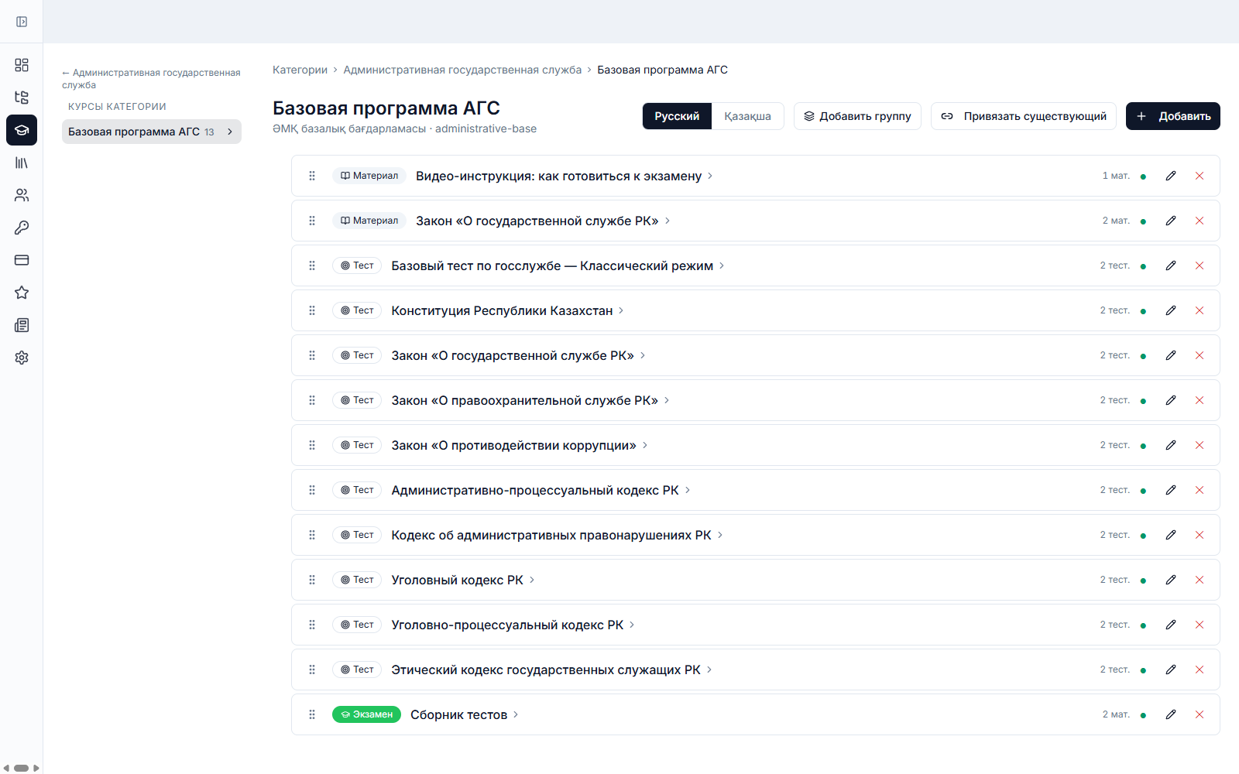Click Привязать существующий button
Image resolution: width=1239 pixels, height=774 pixels.
tap(1024, 116)
